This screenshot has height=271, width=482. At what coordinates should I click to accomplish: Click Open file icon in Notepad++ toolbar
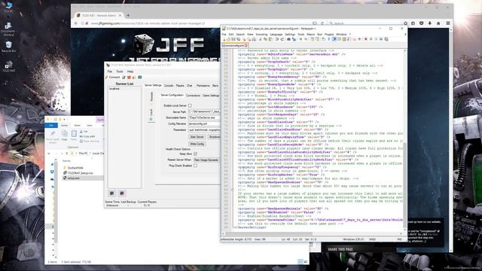[228, 39]
